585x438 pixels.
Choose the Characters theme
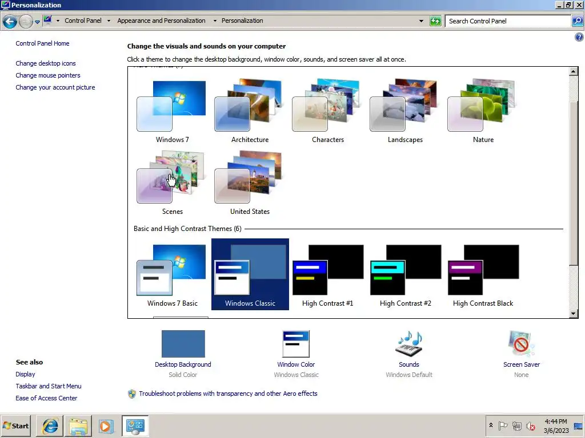pos(327,111)
